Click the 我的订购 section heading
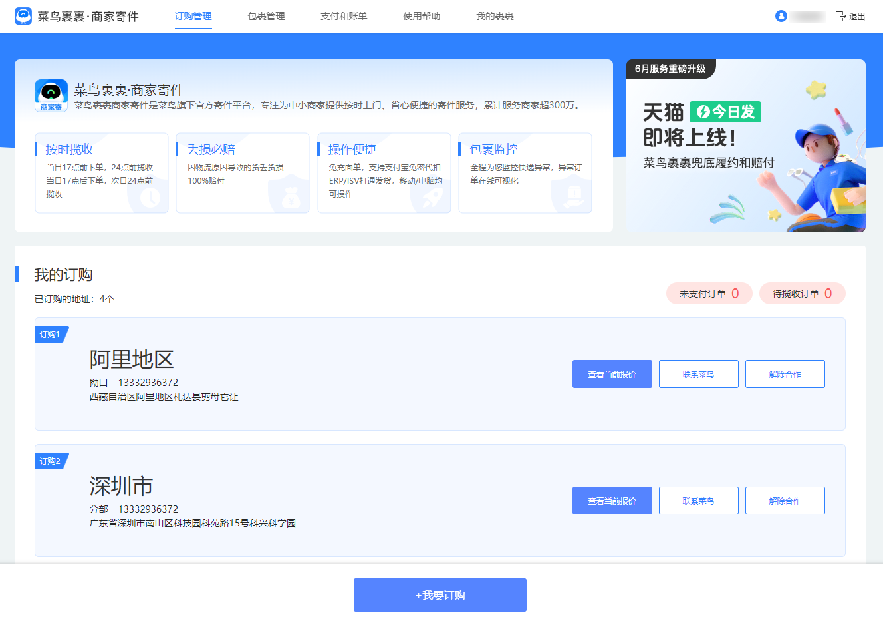The width and height of the screenshot is (883, 617). coord(63,274)
